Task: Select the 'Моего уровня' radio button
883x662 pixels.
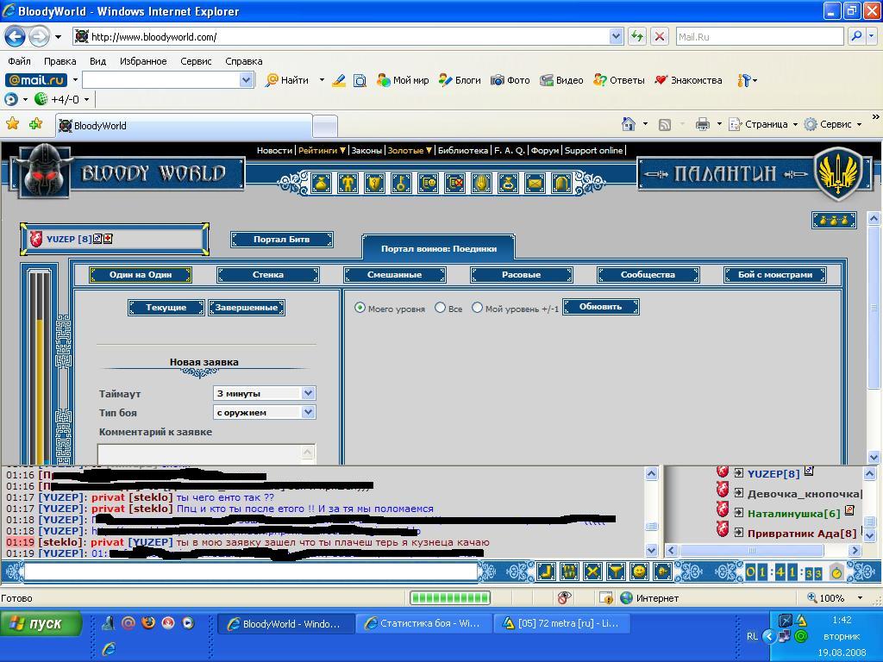Action: pyautogui.click(x=360, y=308)
